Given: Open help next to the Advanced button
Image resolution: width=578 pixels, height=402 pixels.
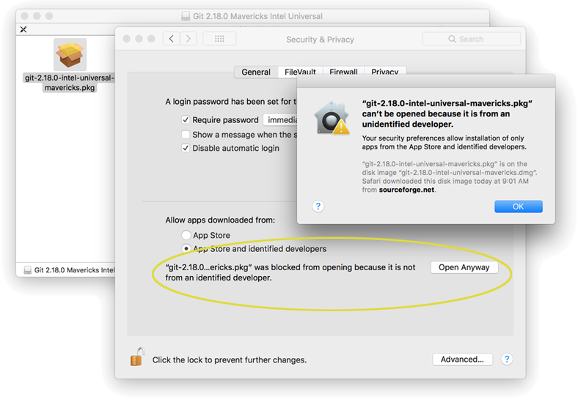Looking at the screenshot, I should tap(507, 359).
